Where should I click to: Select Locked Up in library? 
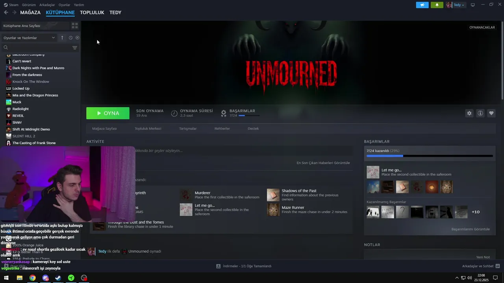[21, 88]
